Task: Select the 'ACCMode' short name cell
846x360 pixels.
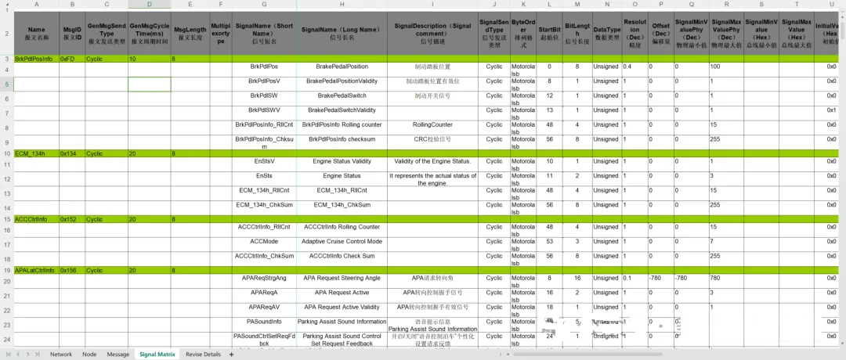Action: point(265,245)
